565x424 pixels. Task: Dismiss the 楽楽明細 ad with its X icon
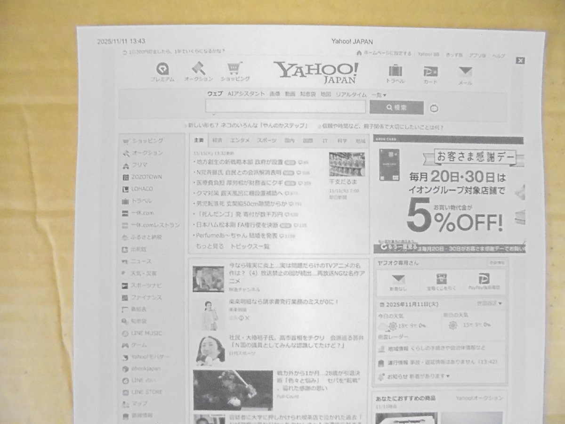247,318
